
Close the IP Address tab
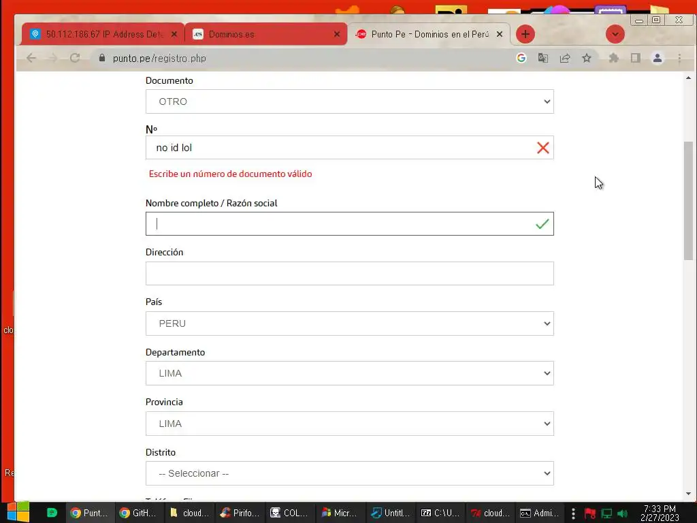point(174,34)
